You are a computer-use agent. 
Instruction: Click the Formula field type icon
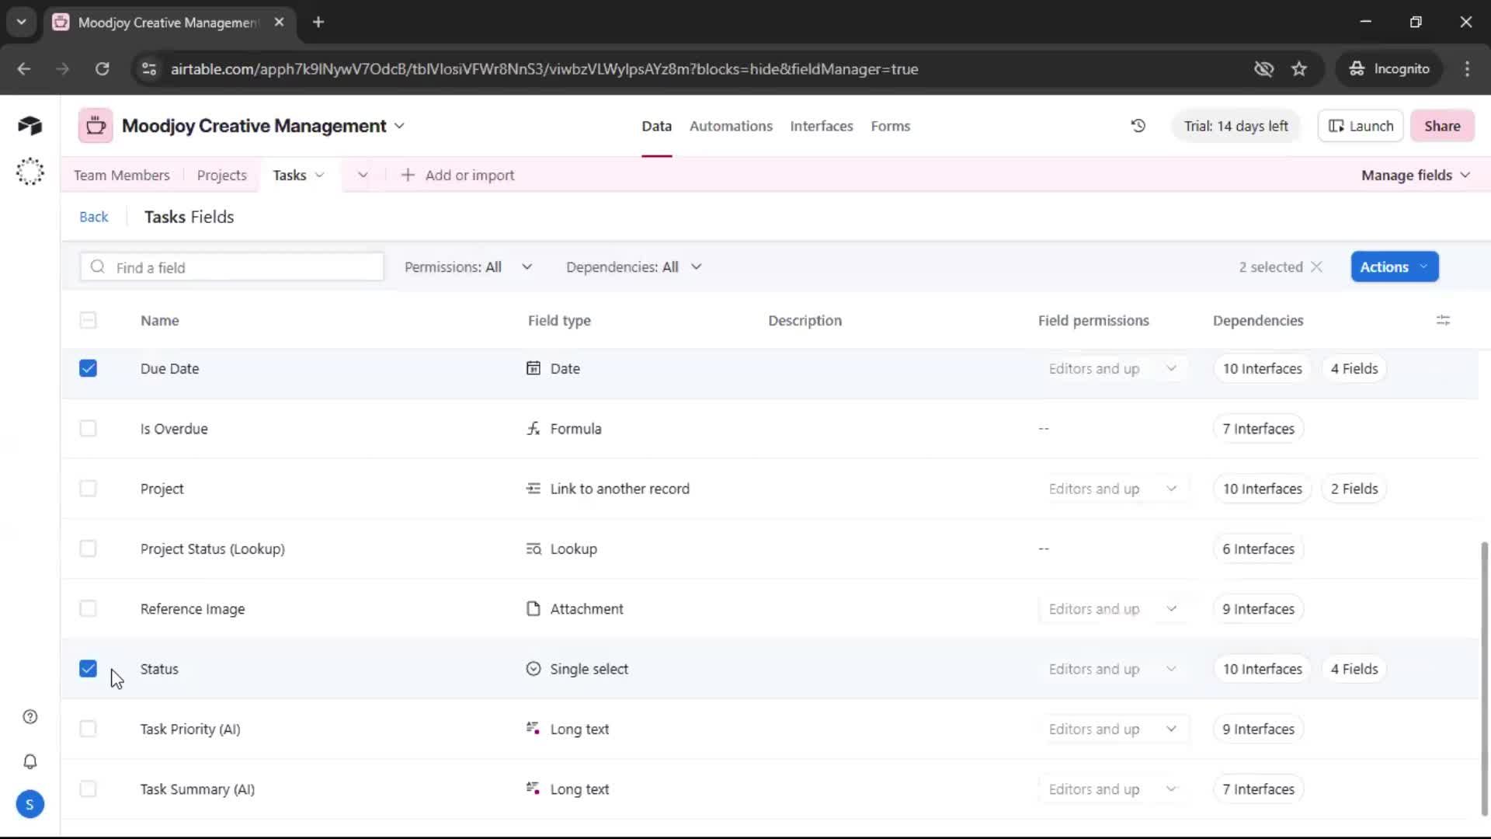click(533, 429)
